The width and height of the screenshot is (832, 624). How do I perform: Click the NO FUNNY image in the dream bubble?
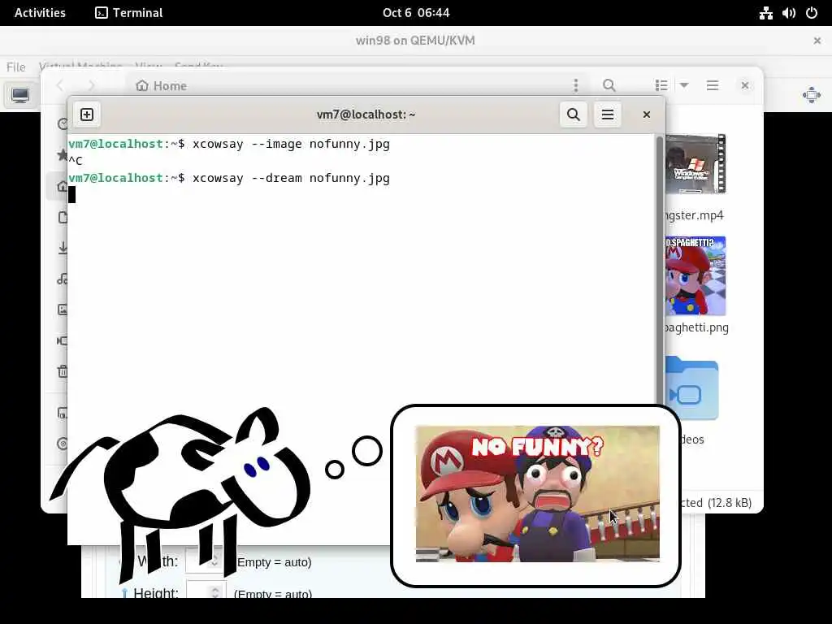click(538, 493)
